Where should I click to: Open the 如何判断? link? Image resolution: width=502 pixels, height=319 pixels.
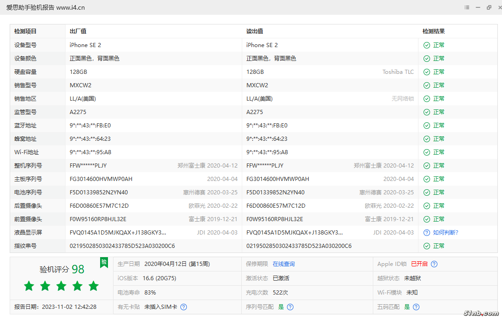pos(446,233)
